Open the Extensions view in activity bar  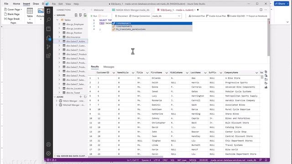point(48,56)
